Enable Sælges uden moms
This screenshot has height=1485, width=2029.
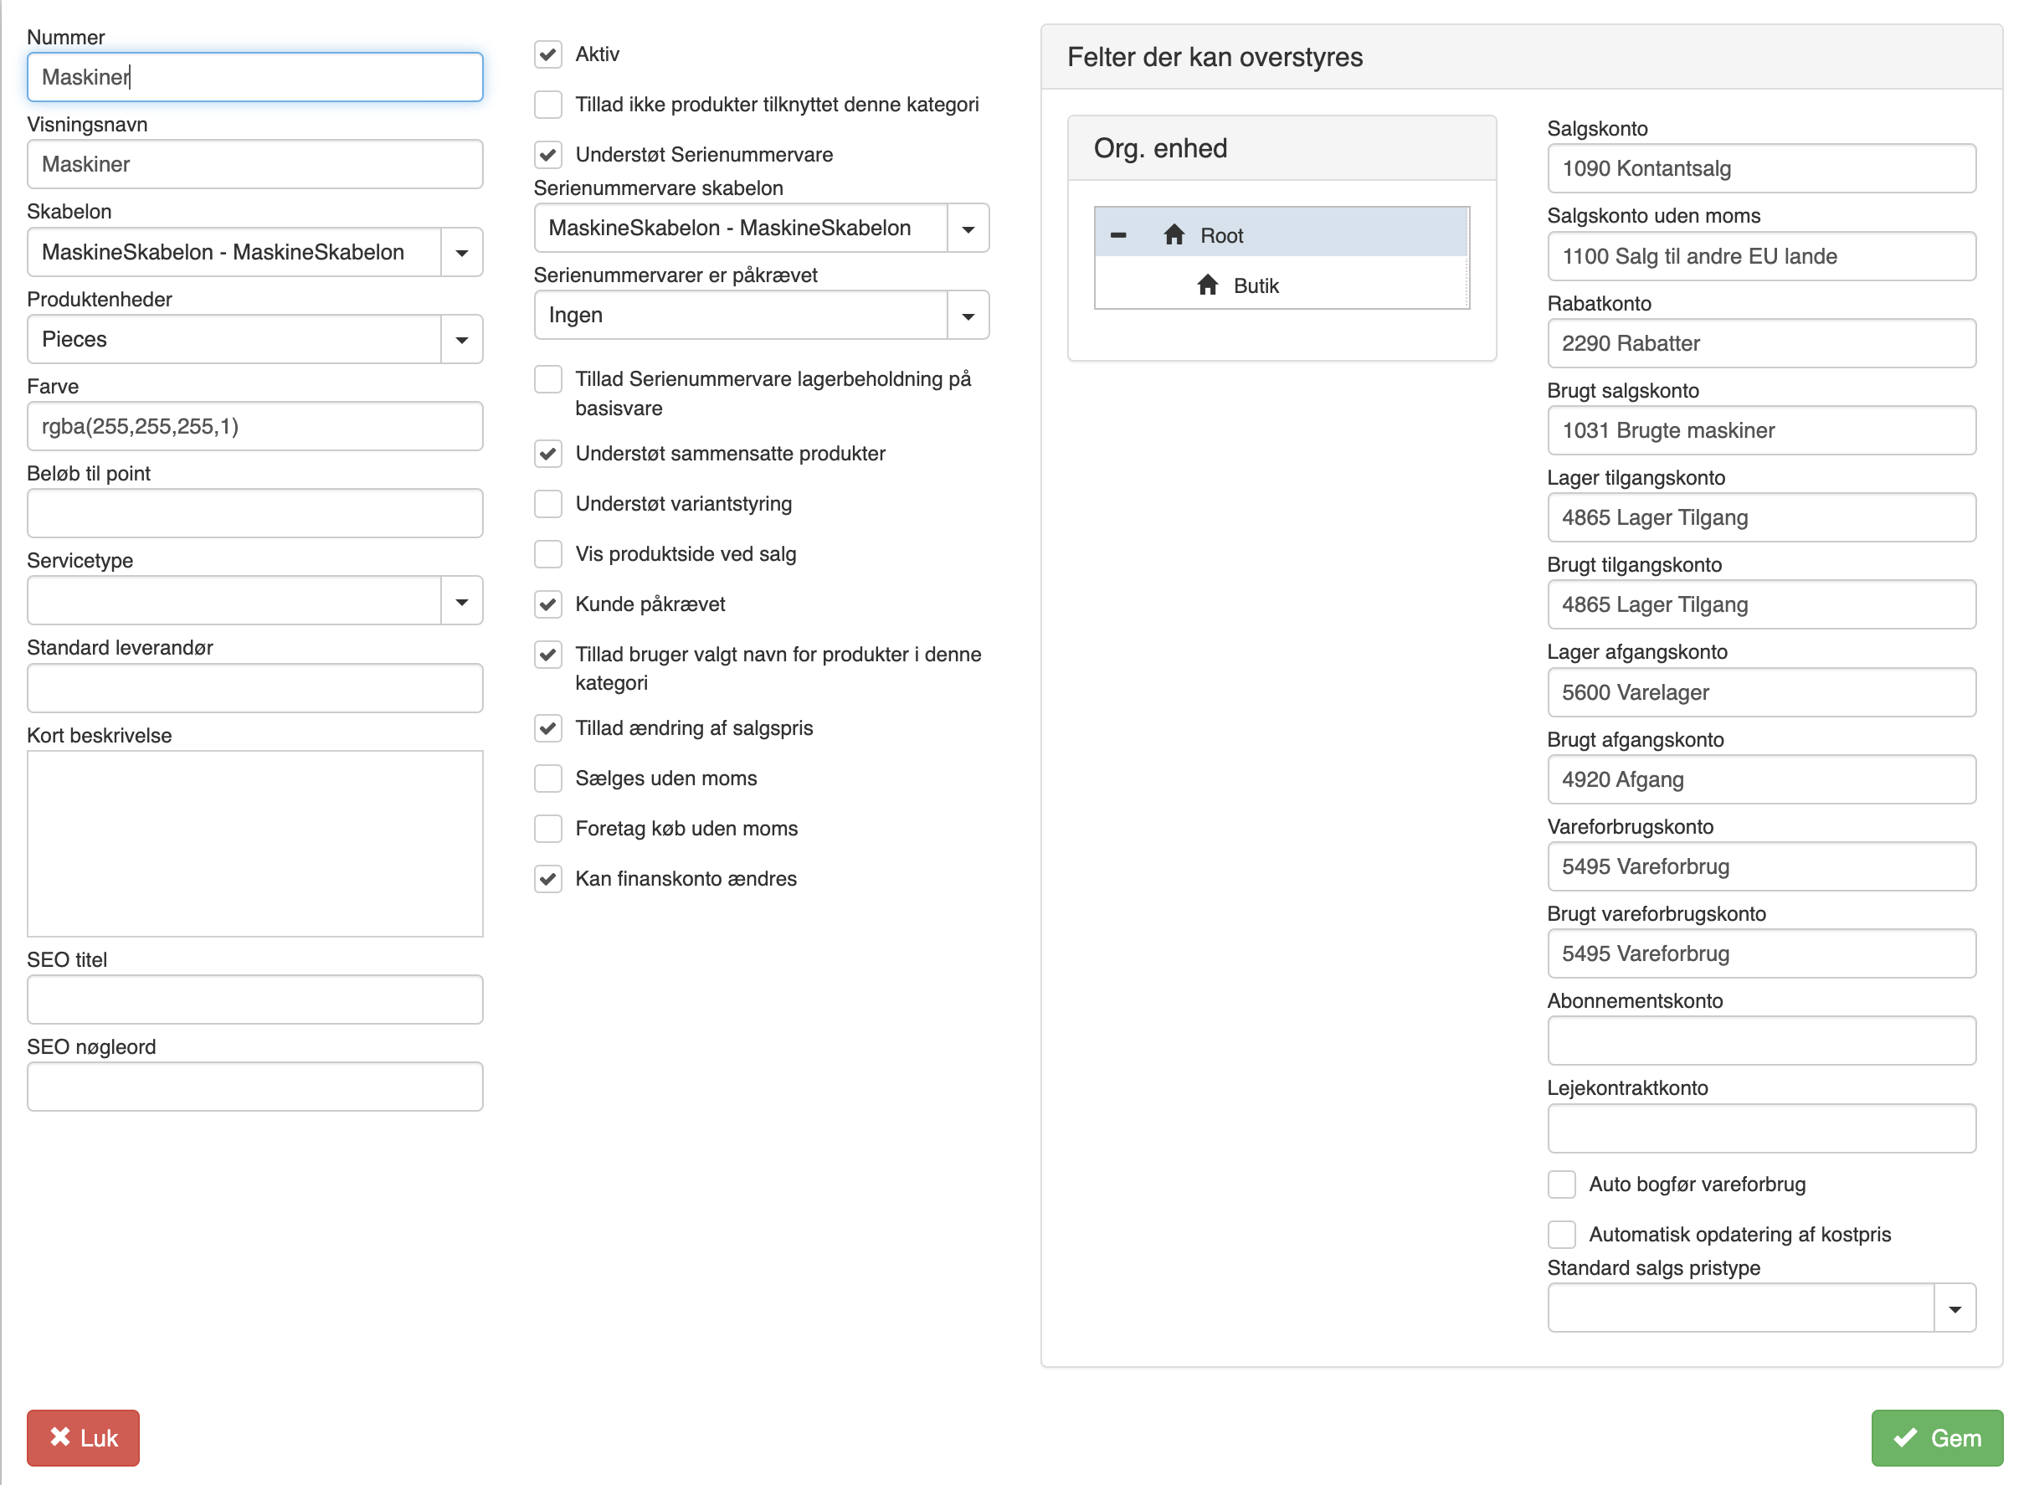point(548,778)
